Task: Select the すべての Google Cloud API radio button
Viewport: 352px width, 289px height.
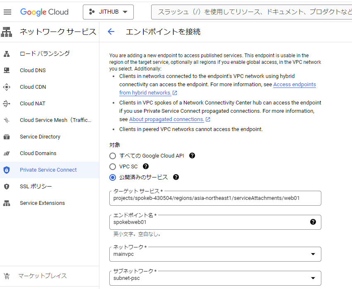Action: pyautogui.click(x=113, y=156)
